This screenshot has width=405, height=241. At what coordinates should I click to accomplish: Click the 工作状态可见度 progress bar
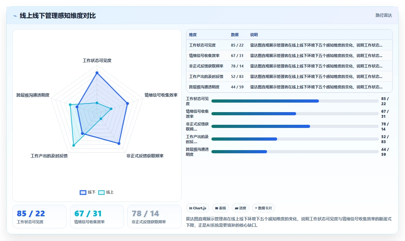295,101
